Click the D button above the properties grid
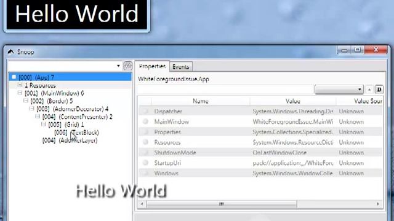The image size is (394, 221). click(379, 90)
